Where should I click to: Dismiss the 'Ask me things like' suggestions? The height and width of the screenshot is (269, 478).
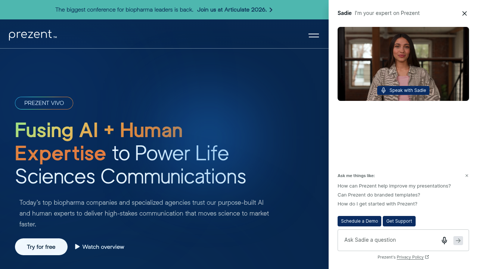(x=467, y=176)
